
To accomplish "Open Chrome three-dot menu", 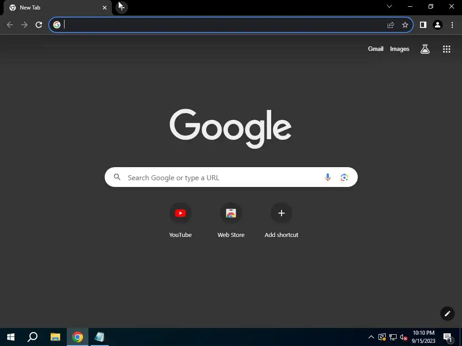I will (x=452, y=25).
